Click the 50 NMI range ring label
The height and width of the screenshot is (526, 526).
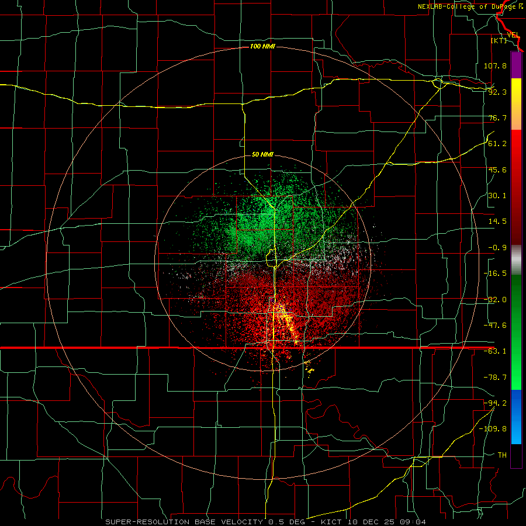tap(262, 154)
